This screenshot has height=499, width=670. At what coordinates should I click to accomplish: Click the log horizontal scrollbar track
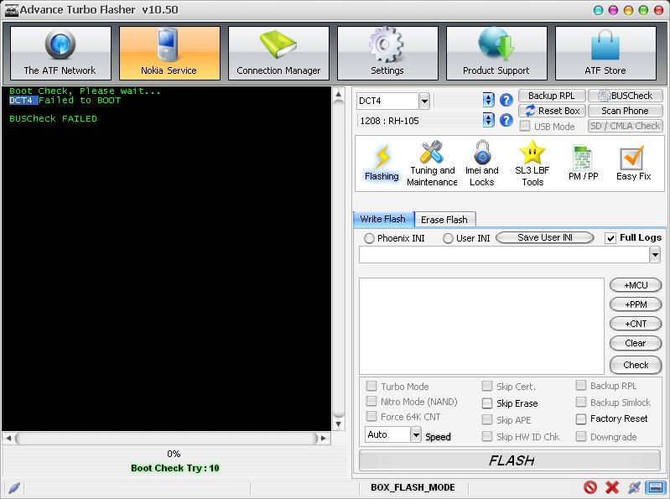tap(167, 438)
